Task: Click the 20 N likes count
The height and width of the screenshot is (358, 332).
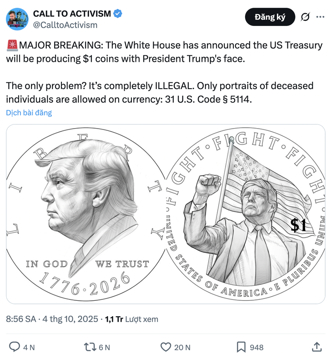Action: [182, 347]
